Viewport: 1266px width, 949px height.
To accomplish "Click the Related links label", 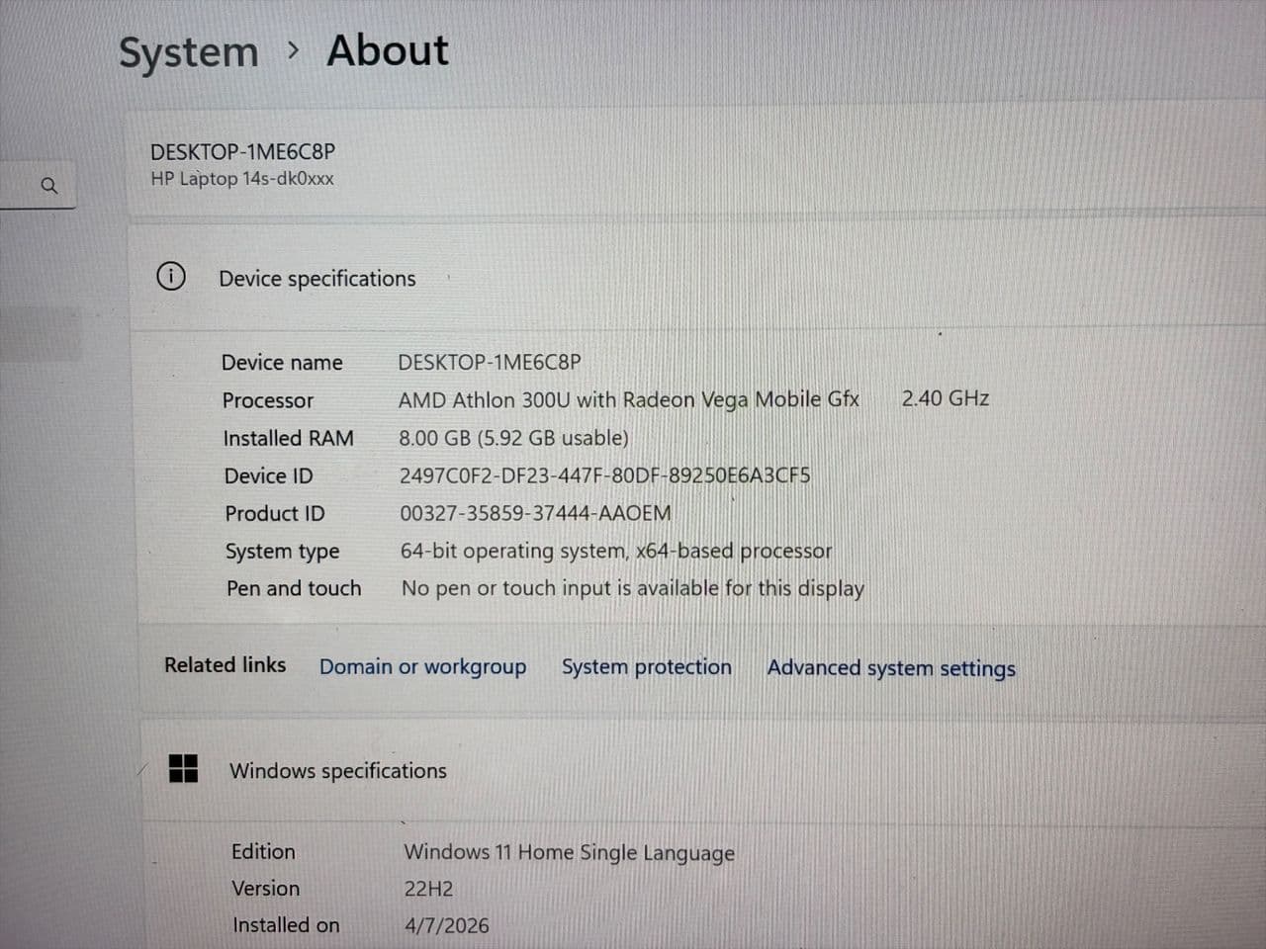I will click(225, 664).
